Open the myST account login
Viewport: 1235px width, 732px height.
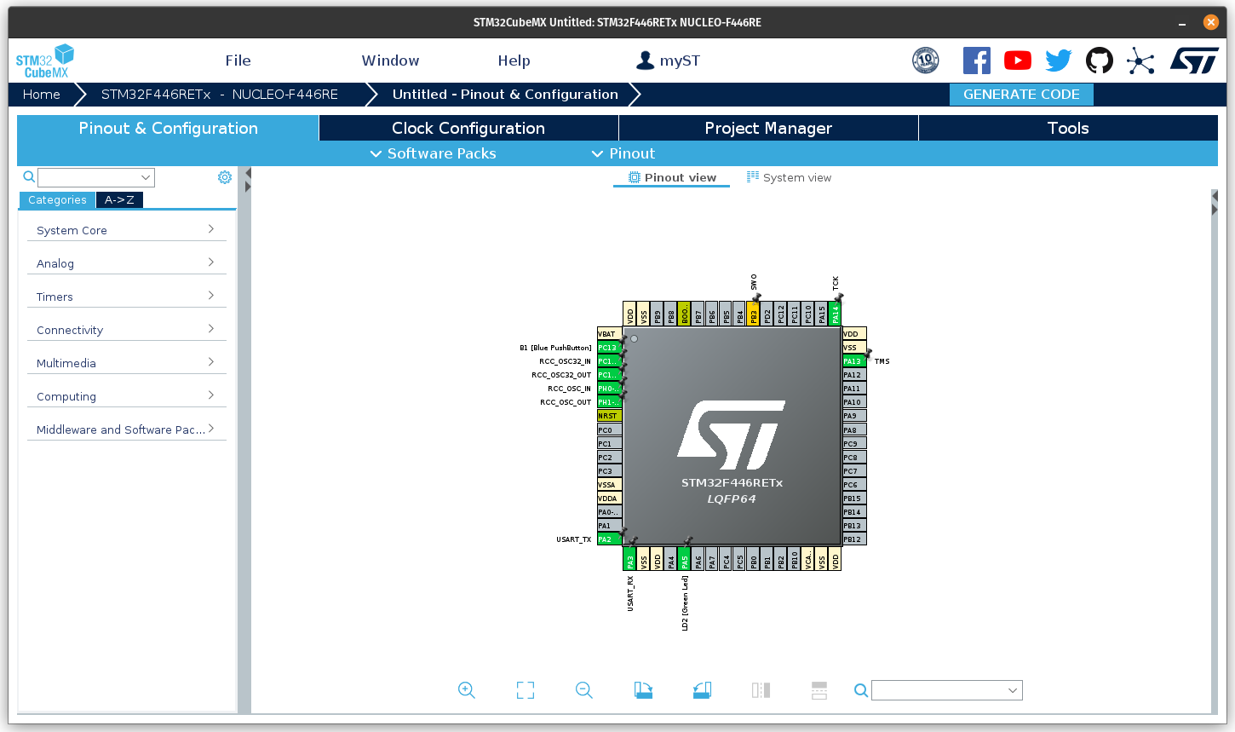(669, 61)
